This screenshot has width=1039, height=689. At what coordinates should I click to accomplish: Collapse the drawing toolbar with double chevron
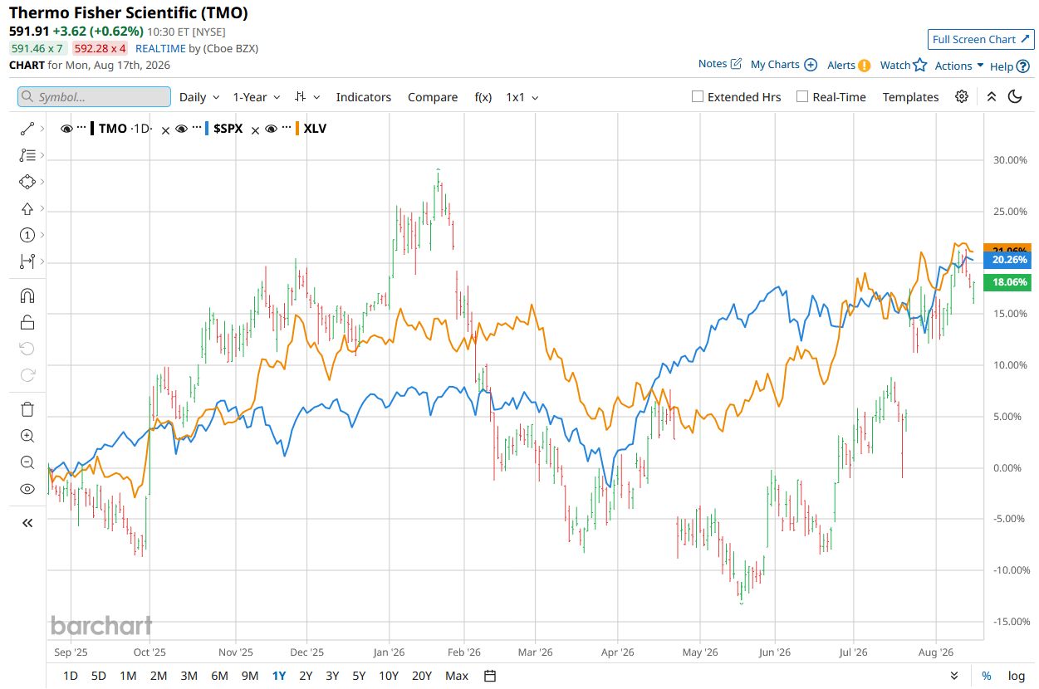coord(27,523)
